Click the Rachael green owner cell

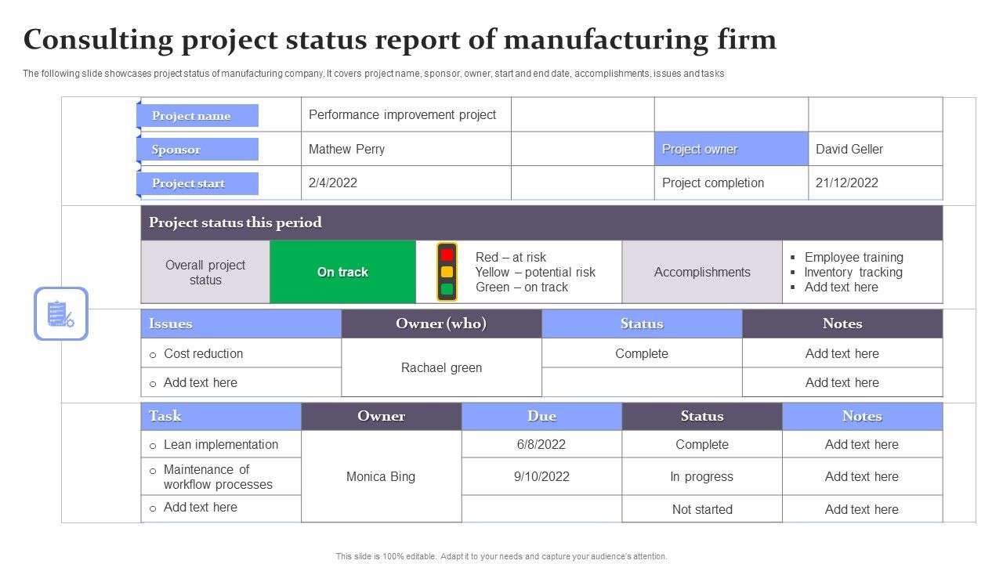441,367
